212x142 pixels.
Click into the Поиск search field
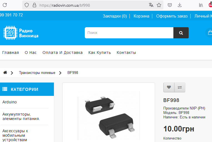pos(129,33)
